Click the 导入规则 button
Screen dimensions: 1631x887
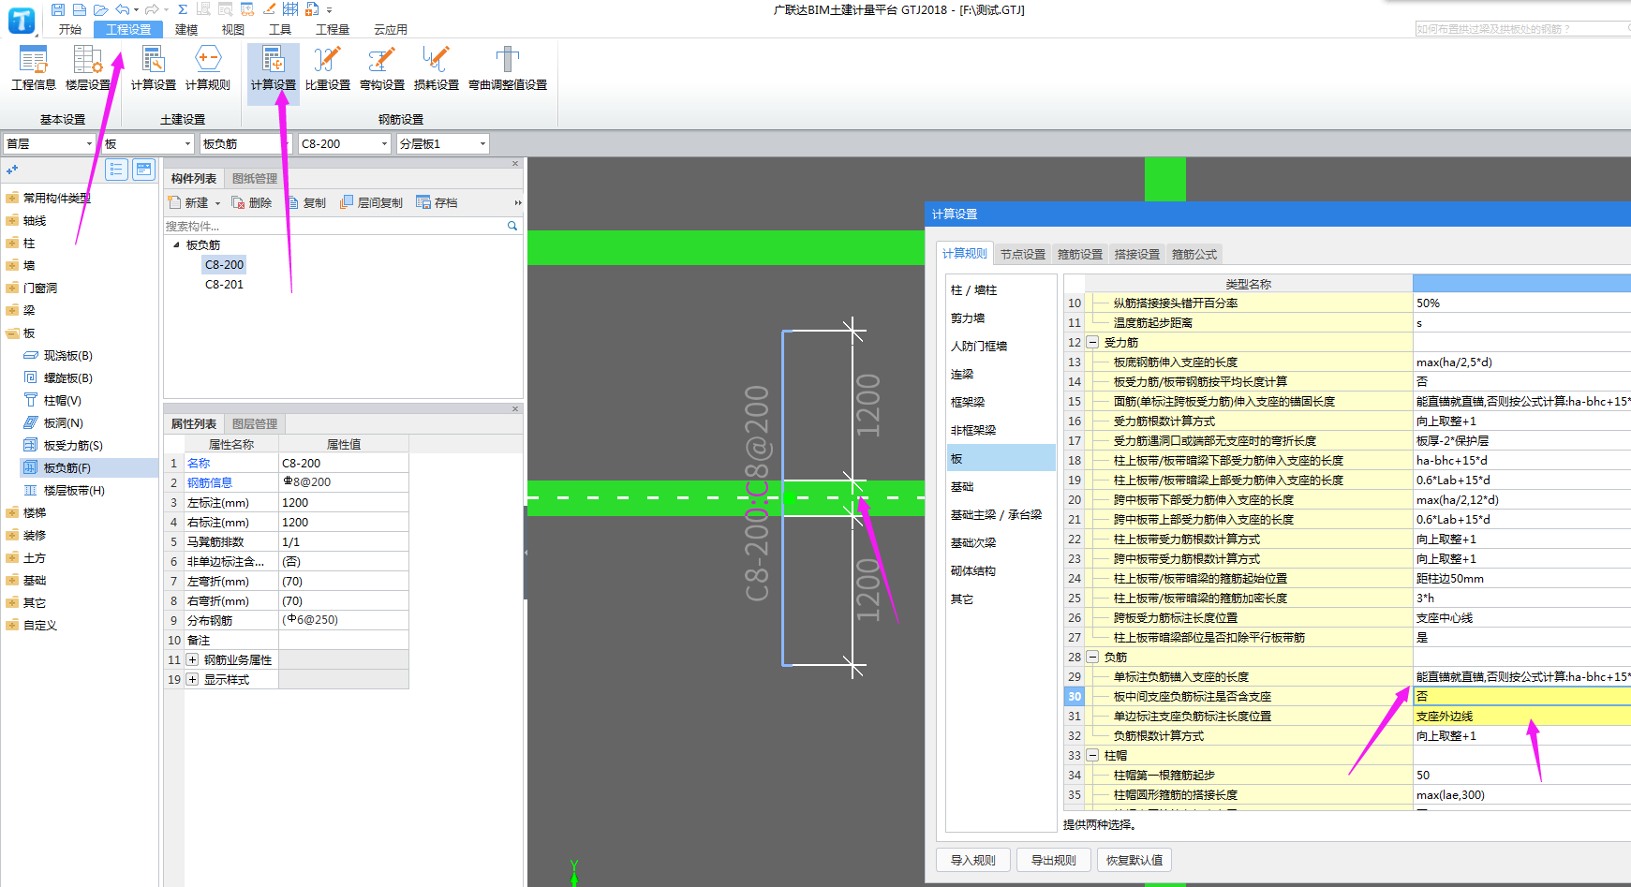pyautogui.click(x=973, y=861)
